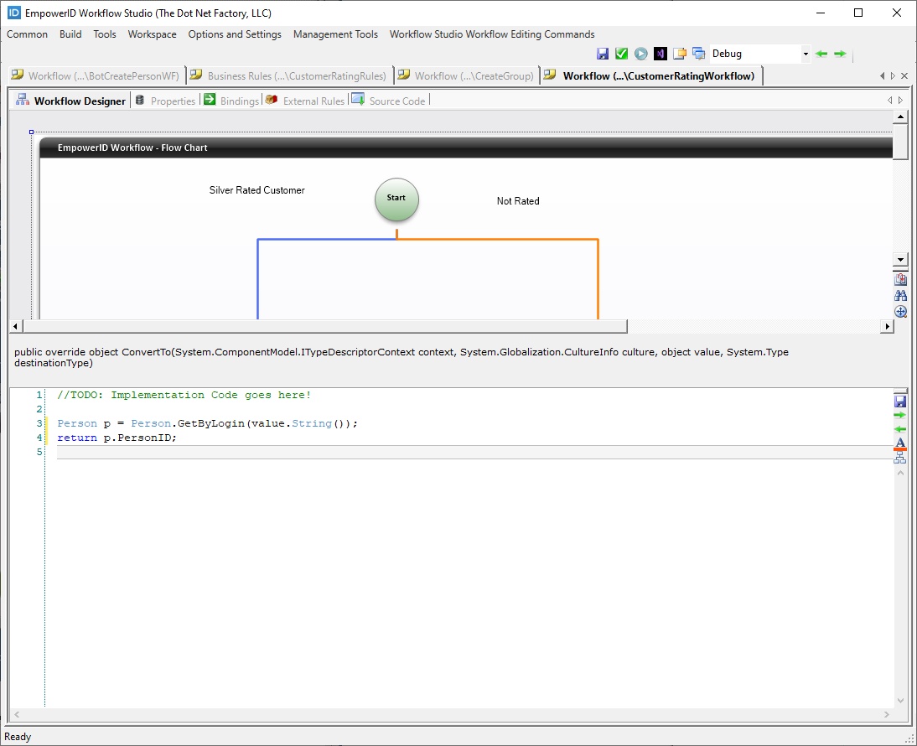917x746 pixels.
Task: Close the active document tab with the X
Action: pos(904,76)
